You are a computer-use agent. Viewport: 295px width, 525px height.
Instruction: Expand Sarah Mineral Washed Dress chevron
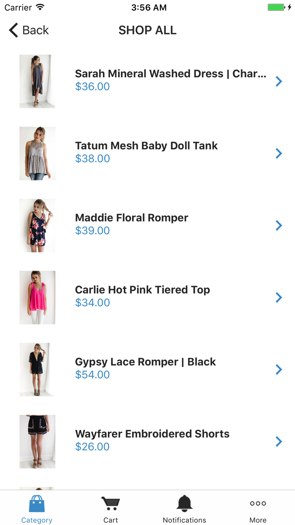pyautogui.click(x=279, y=81)
